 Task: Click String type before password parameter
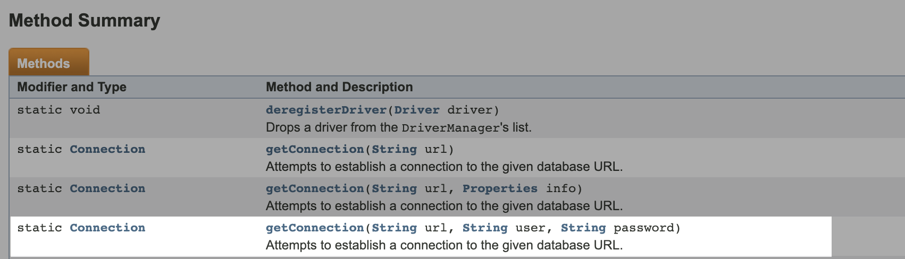tap(583, 228)
